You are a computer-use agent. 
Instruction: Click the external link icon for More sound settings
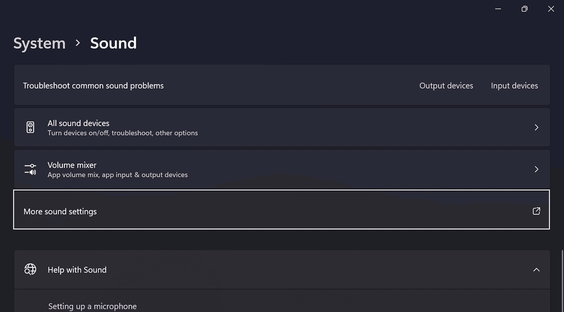536,211
